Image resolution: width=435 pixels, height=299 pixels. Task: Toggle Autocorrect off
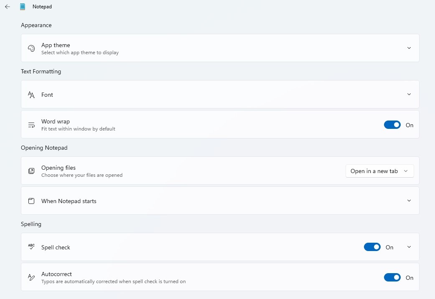(392, 277)
